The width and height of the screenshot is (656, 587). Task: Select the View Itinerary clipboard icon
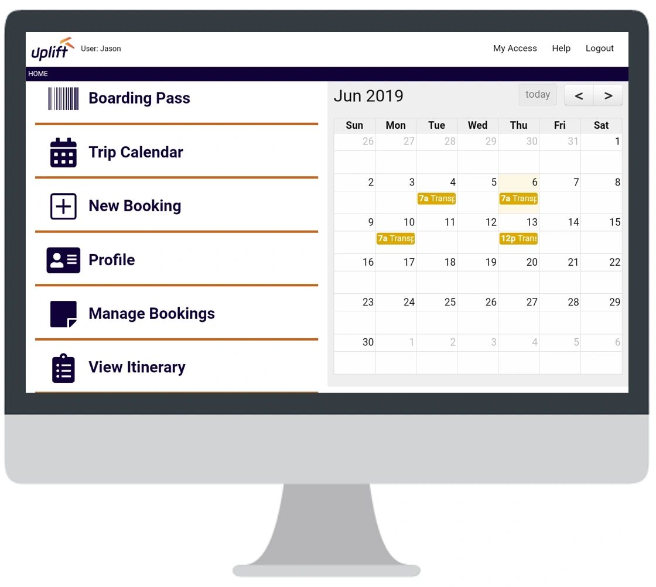tap(63, 367)
